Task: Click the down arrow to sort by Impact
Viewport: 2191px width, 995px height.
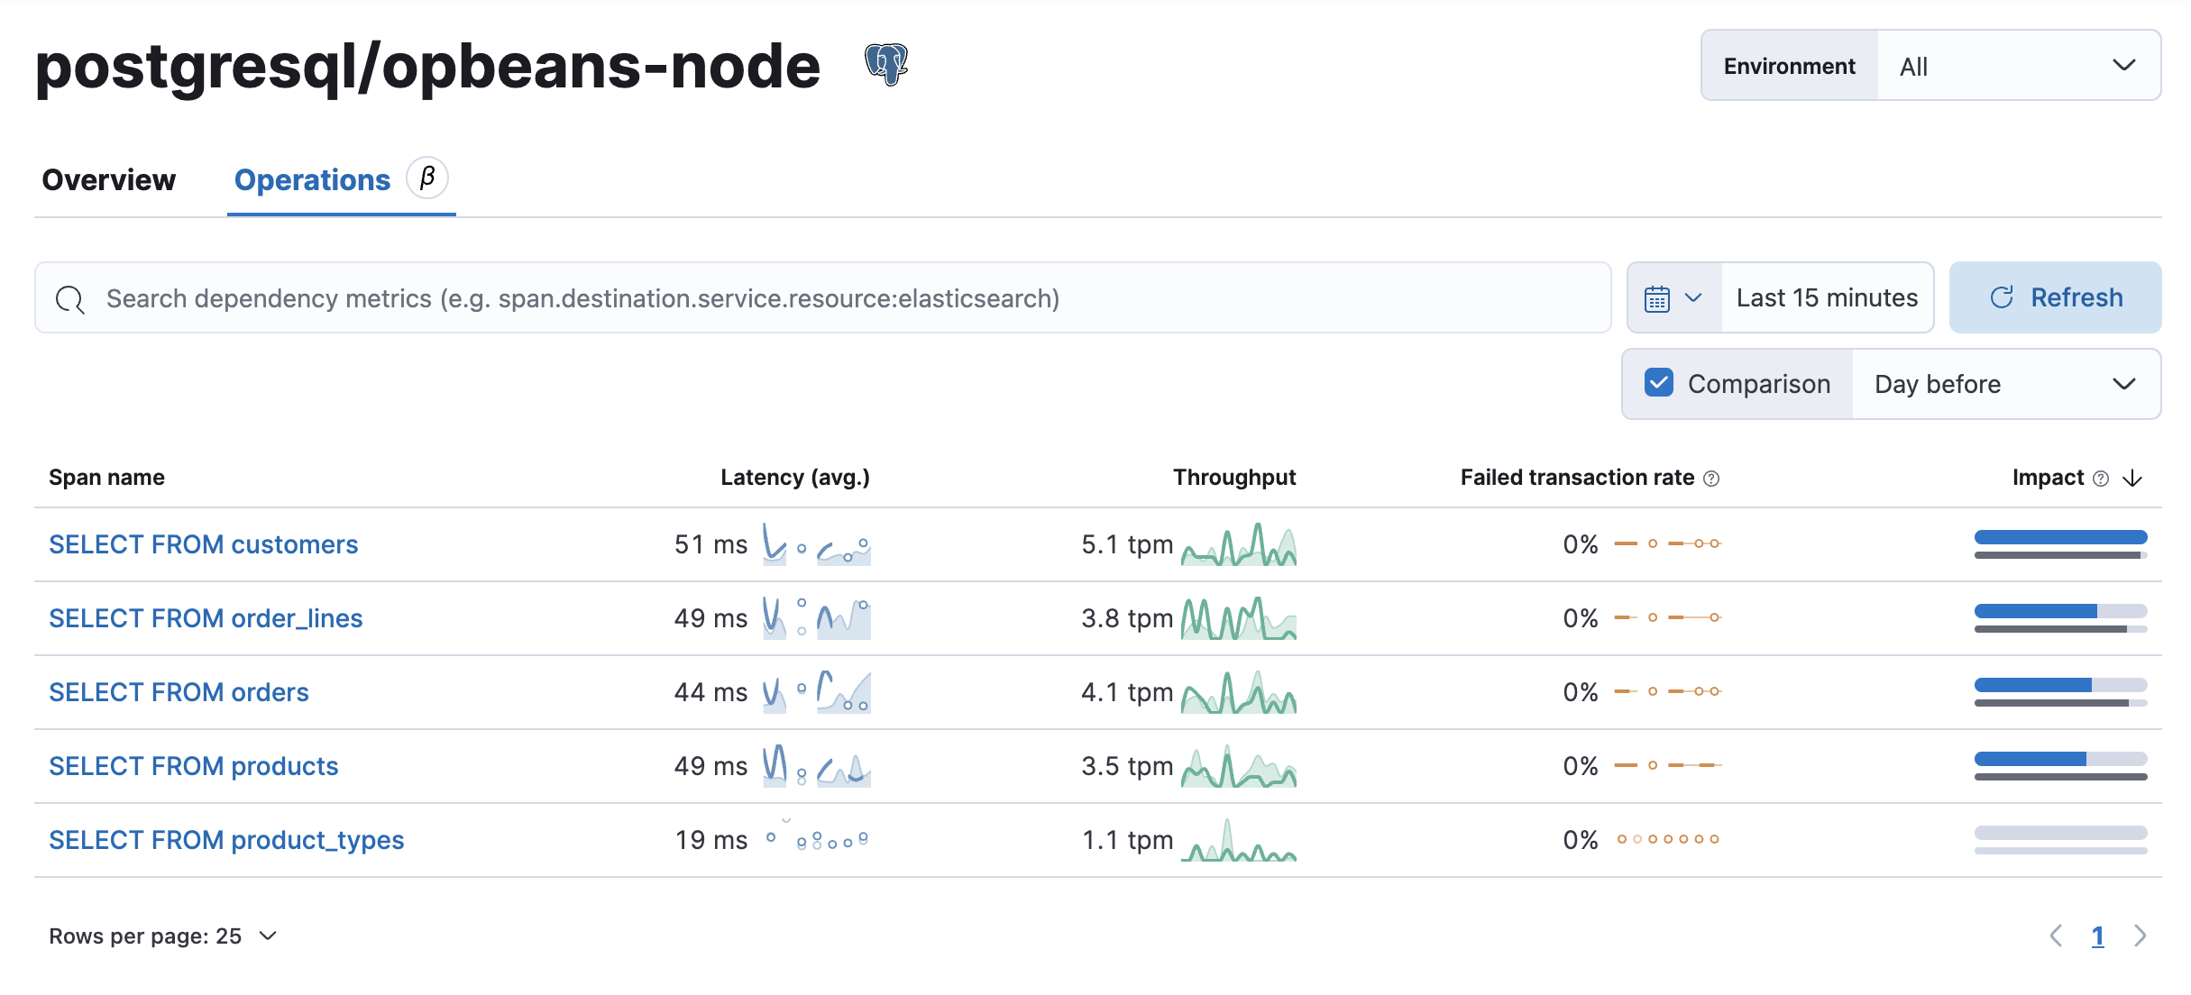Action: pyautogui.click(x=2133, y=479)
